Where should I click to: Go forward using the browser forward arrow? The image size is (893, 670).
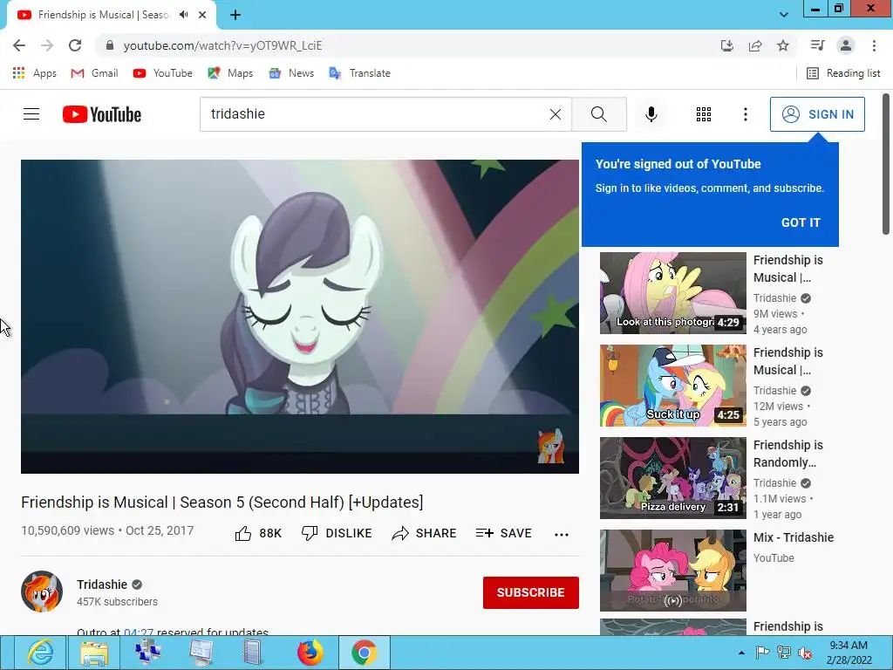(47, 45)
